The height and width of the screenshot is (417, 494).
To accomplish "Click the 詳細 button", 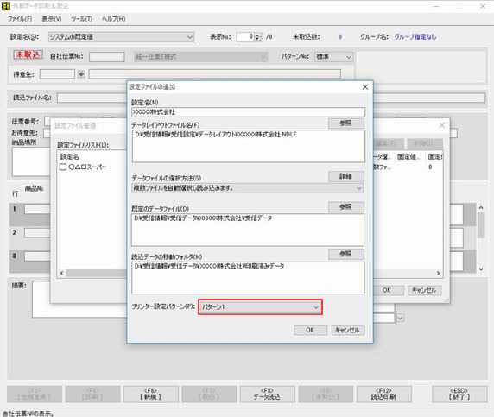I will coord(346,176).
